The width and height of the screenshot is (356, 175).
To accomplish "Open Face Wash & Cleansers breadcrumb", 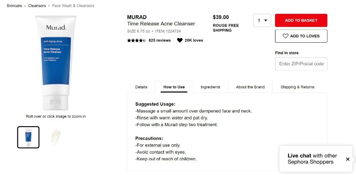I will 73,6.
